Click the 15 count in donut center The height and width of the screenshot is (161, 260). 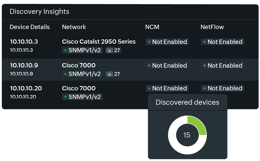coord(187,135)
